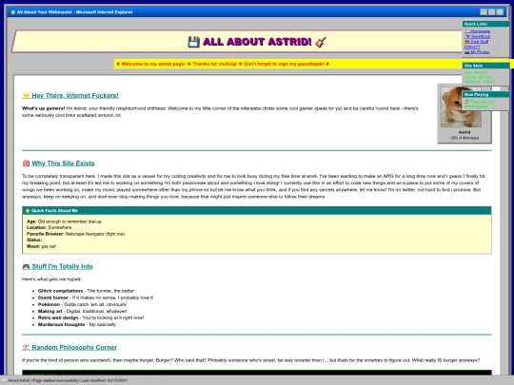Click the waving icon beside Hey There heading
The height and width of the screenshot is (385, 514).
pyautogui.click(x=26, y=96)
